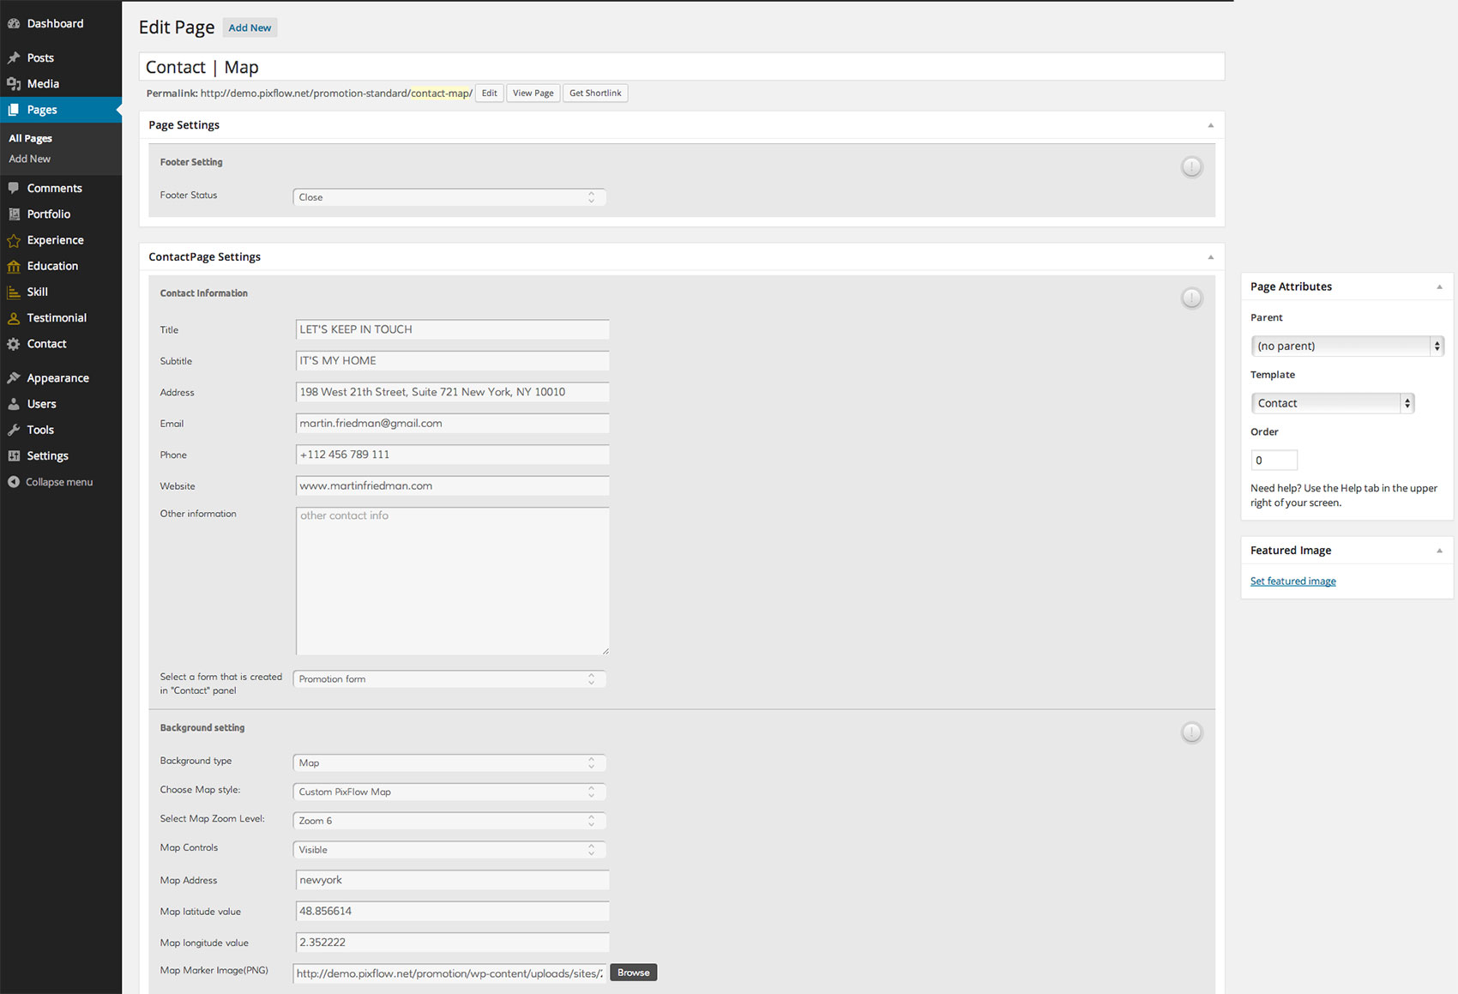Click the Set featured image link
1458x994 pixels.
1292,581
